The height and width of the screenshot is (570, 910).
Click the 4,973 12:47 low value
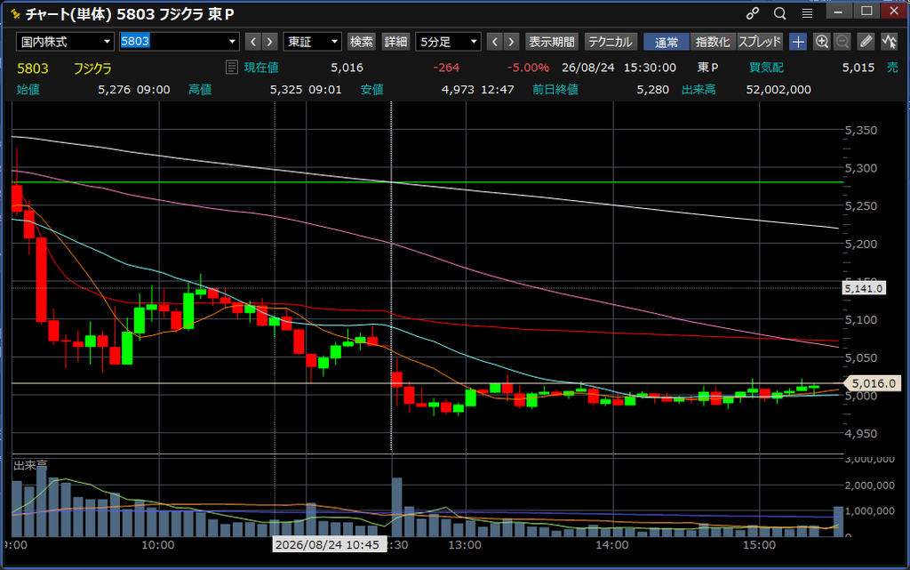coord(477,90)
